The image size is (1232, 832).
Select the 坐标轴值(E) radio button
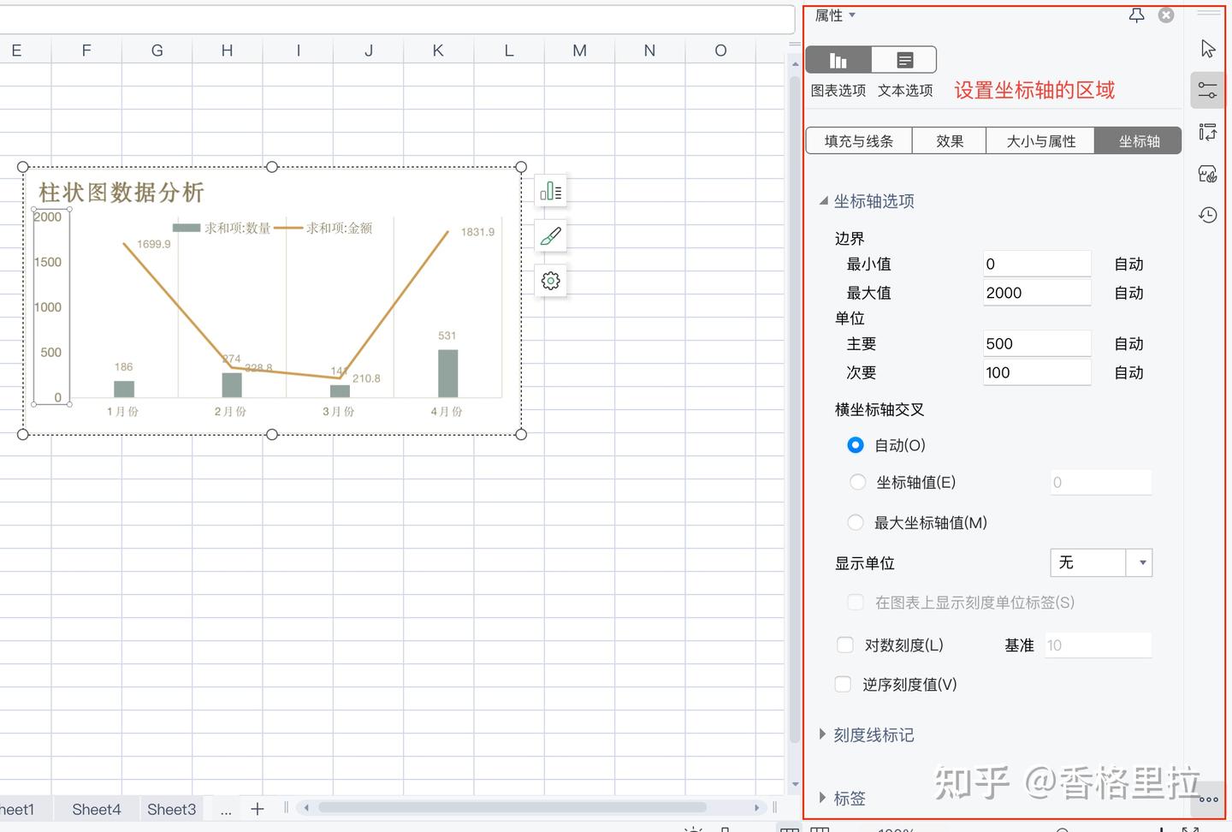857,482
